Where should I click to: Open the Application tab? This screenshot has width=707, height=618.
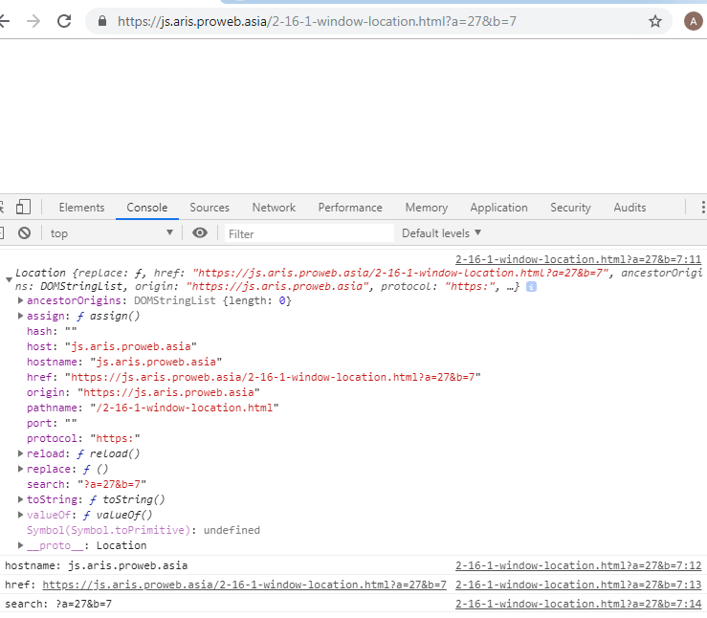[x=498, y=208]
